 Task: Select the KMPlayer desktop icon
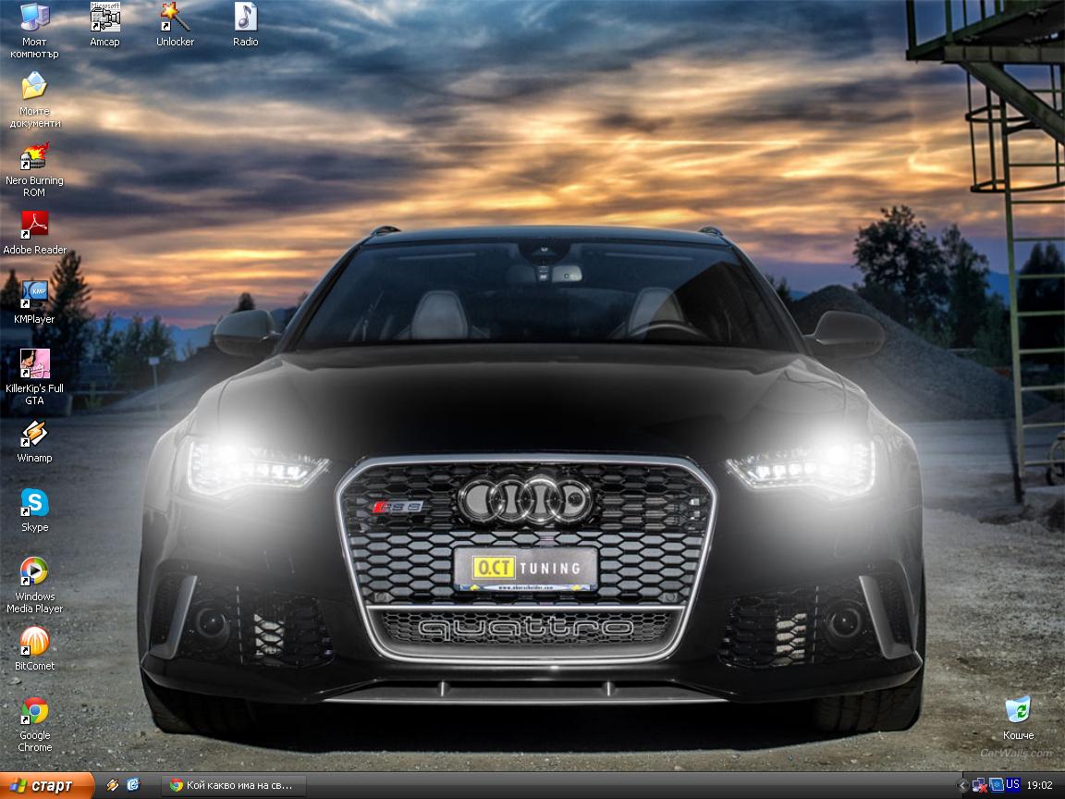(x=34, y=296)
